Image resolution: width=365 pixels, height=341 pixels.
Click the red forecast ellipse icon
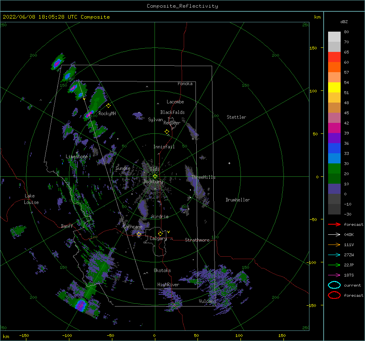click(334, 295)
